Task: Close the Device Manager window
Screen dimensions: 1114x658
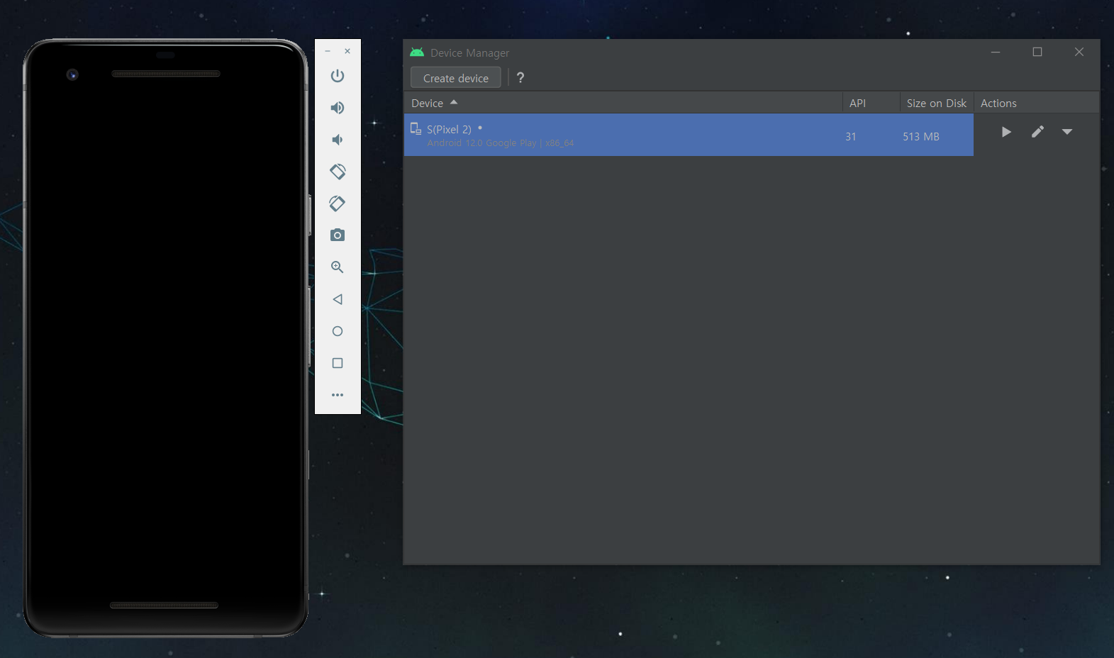Action: pos(1079,52)
